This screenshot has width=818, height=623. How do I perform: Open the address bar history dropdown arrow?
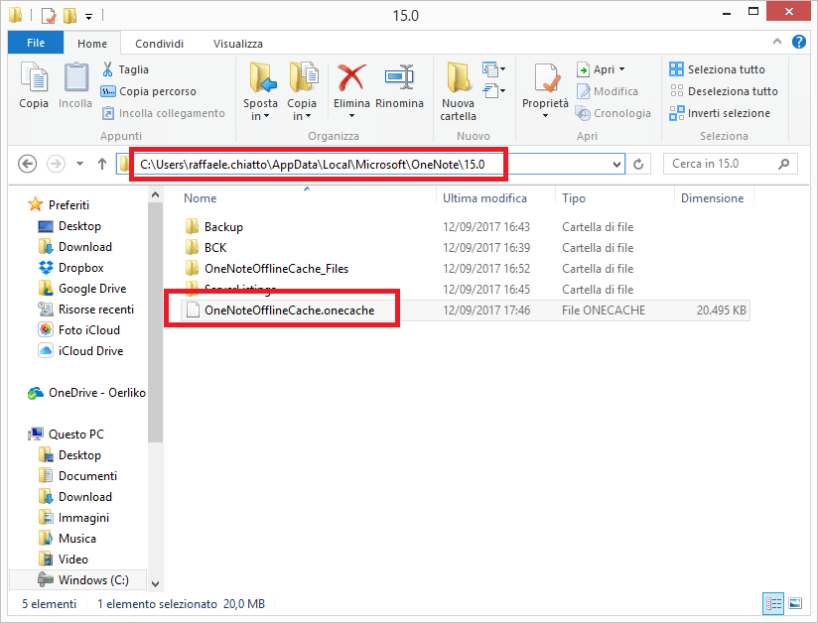(617, 164)
